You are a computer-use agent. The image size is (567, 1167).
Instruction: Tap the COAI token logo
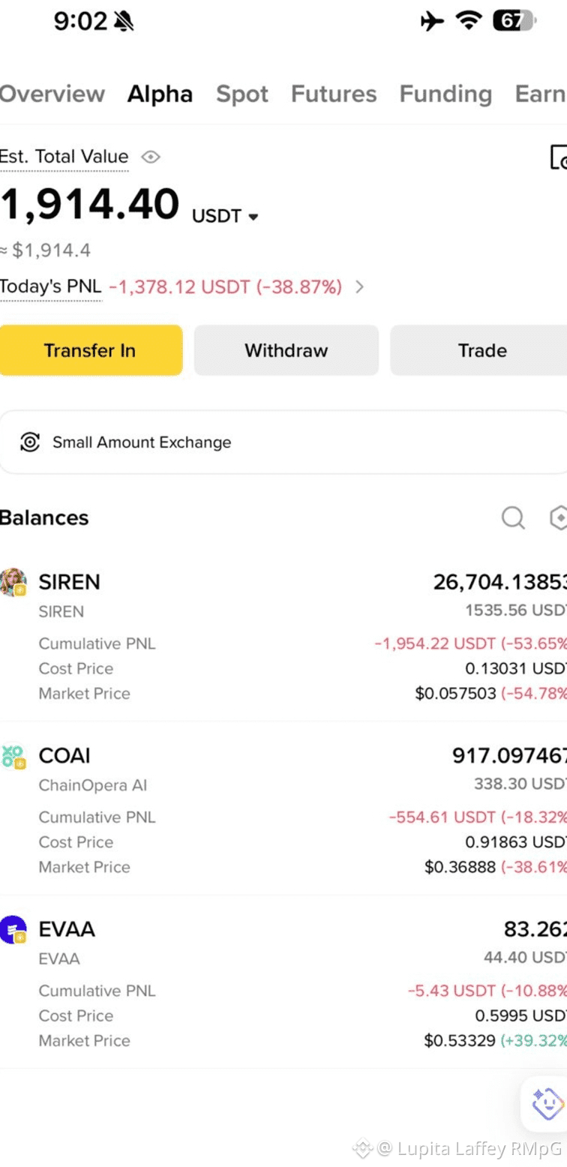(13, 755)
